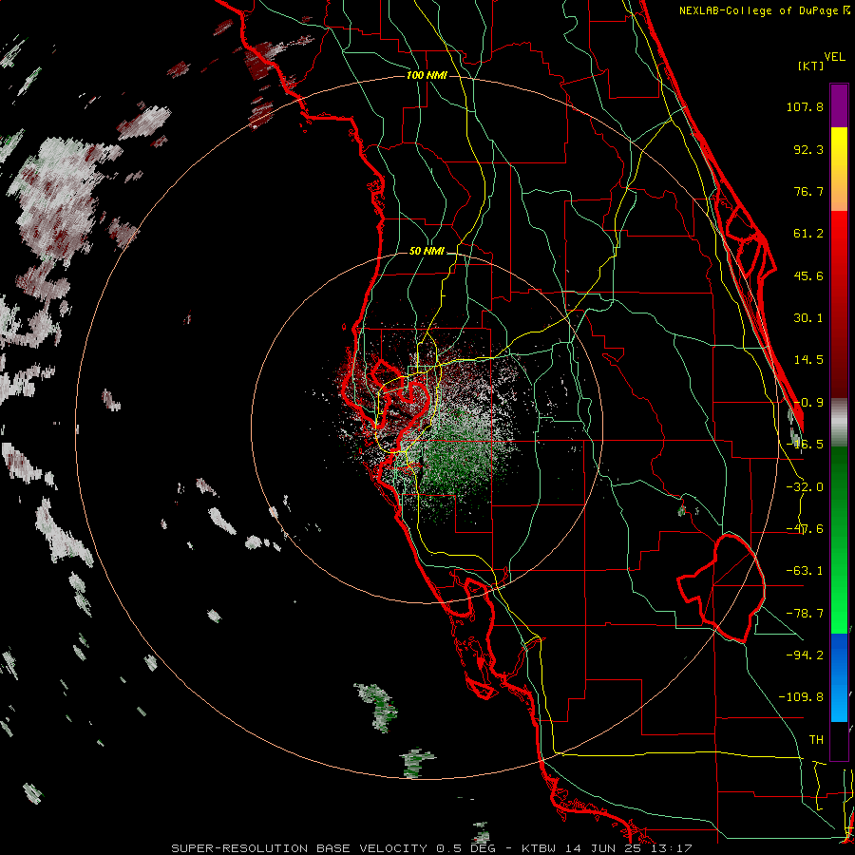Click the 50 NMI range ring label
This screenshot has width=855, height=855.
427,252
